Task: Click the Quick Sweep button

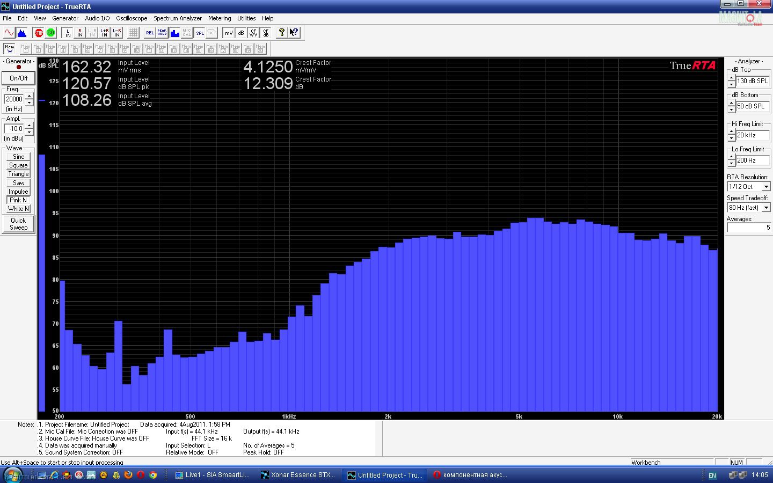Action: pos(18,224)
